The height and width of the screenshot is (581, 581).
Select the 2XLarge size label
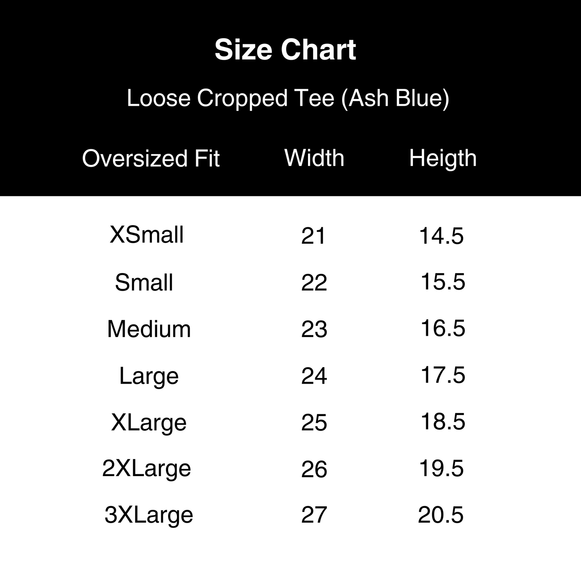click(x=147, y=469)
